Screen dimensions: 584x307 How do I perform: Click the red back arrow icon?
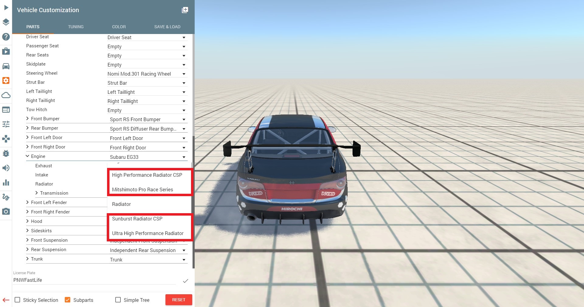[x=6, y=300]
